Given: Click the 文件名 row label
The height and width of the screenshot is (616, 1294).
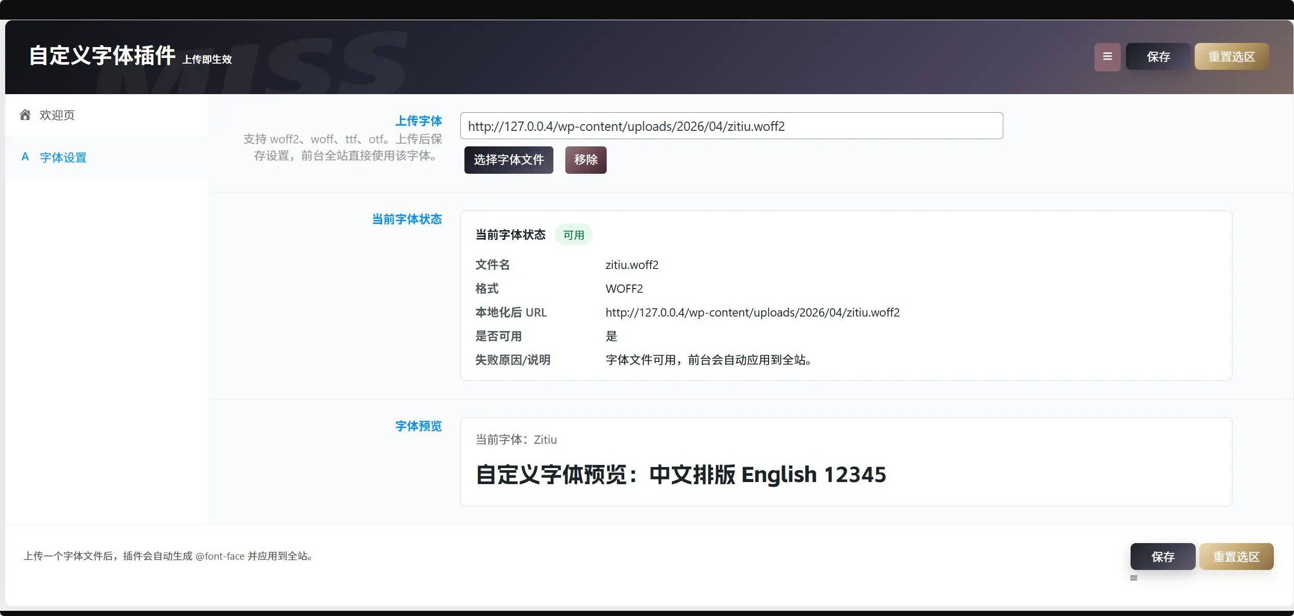Looking at the screenshot, I should [x=492, y=265].
